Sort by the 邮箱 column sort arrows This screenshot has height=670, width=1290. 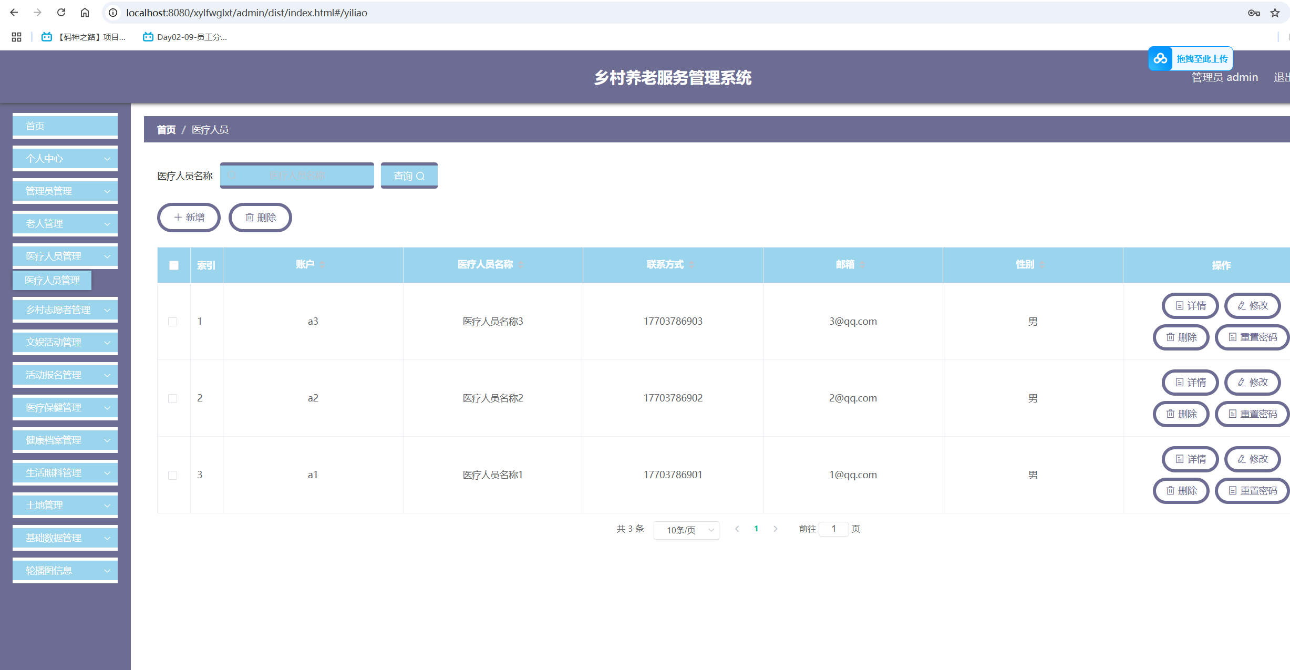click(862, 265)
